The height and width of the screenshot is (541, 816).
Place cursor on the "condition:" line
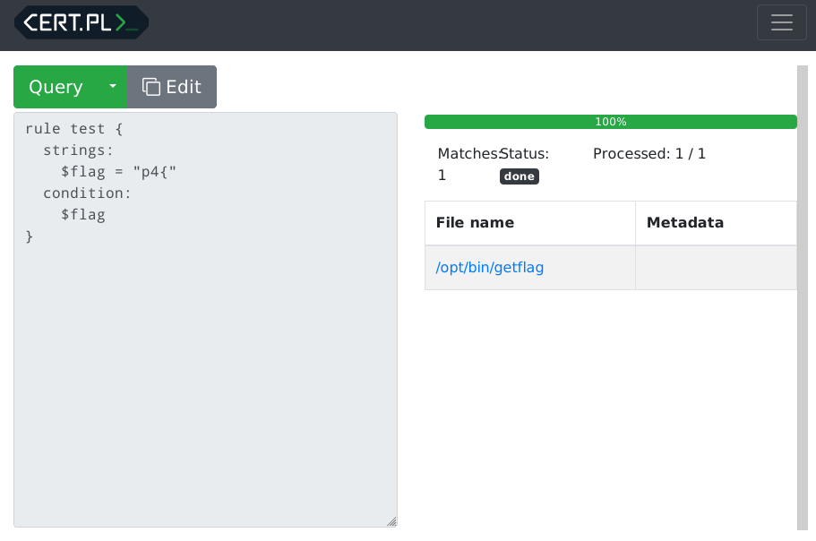(x=87, y=193)
